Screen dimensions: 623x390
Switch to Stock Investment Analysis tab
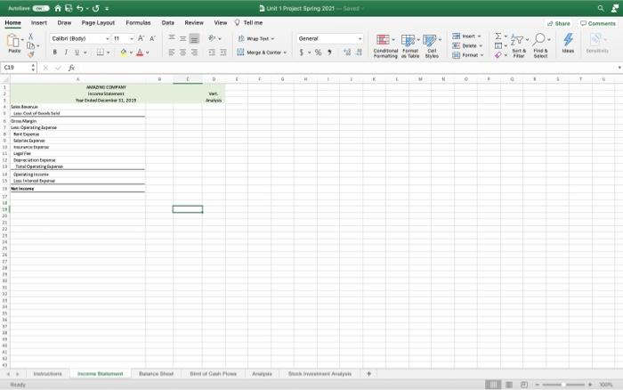pos(320,374)
